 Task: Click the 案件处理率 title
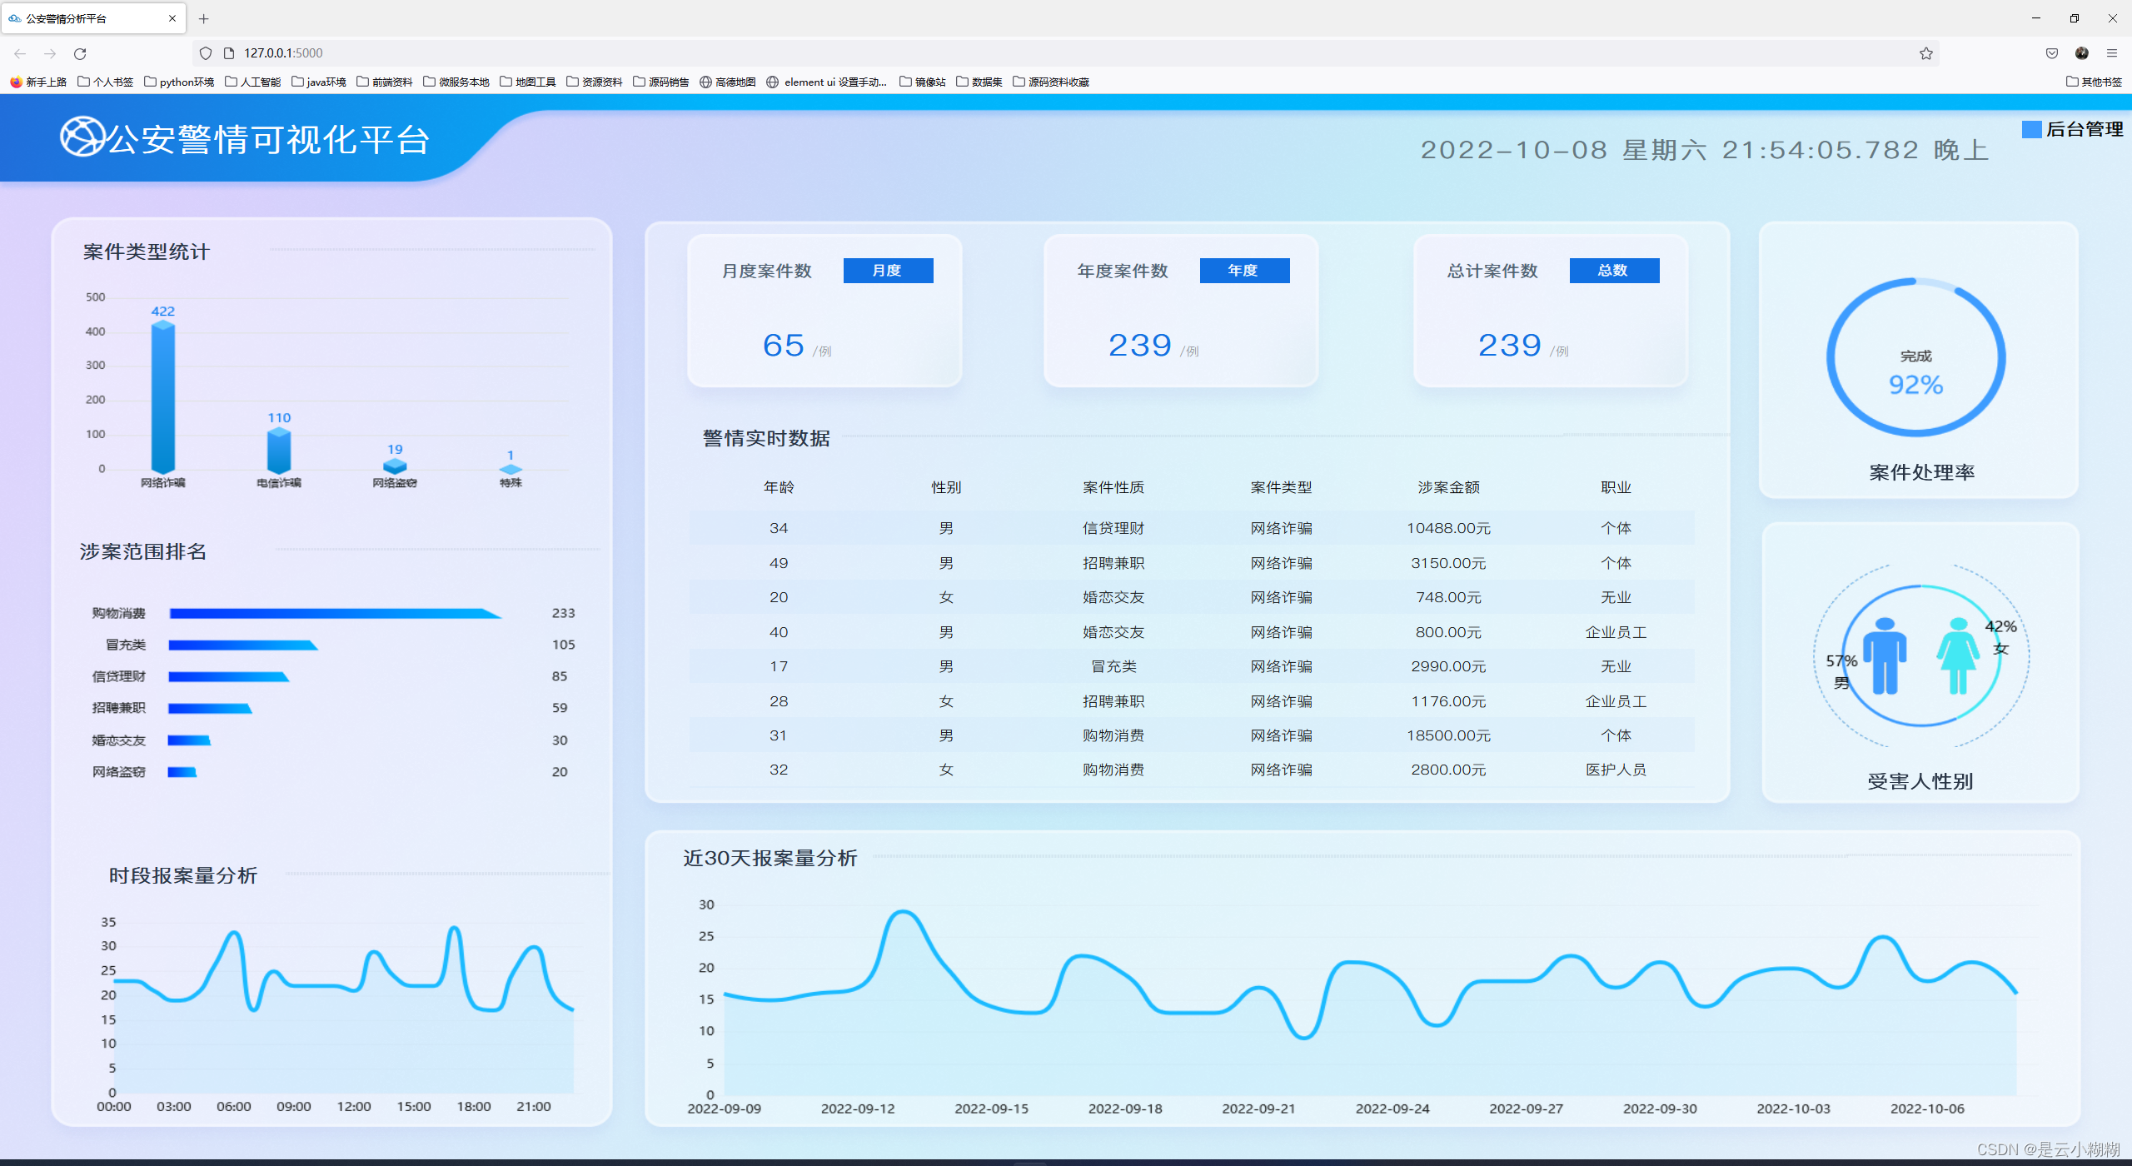(1921, 473)
